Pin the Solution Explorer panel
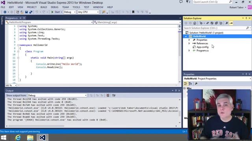 246,18
